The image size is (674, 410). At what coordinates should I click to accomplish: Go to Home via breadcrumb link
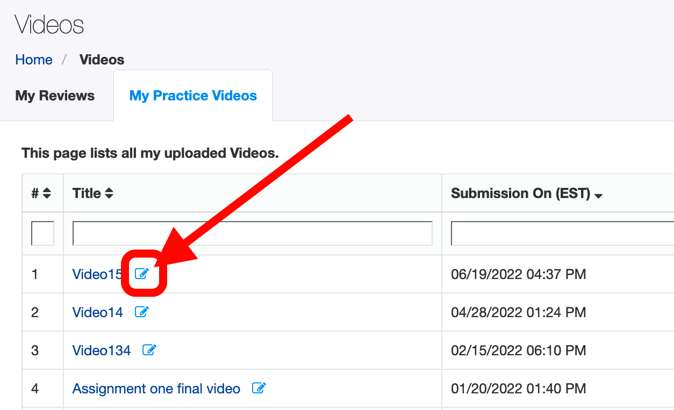pos(34,60)
